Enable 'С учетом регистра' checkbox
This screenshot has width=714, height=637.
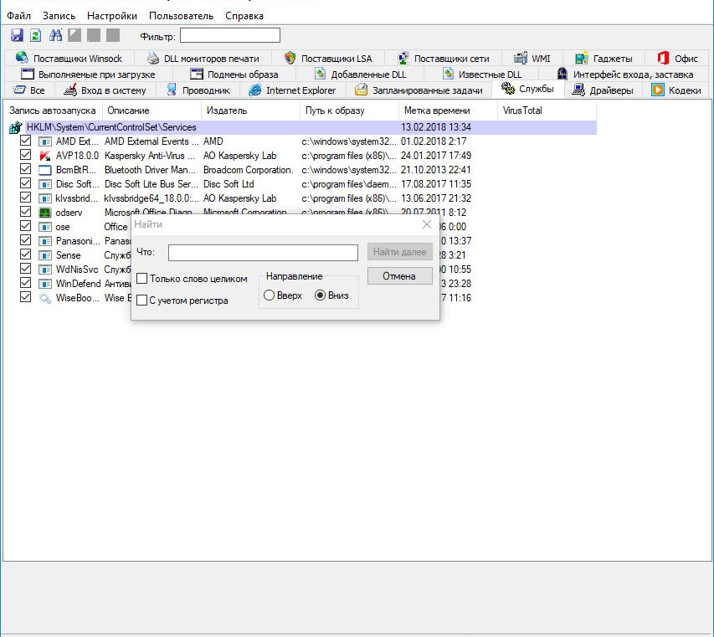click(142, 300)
